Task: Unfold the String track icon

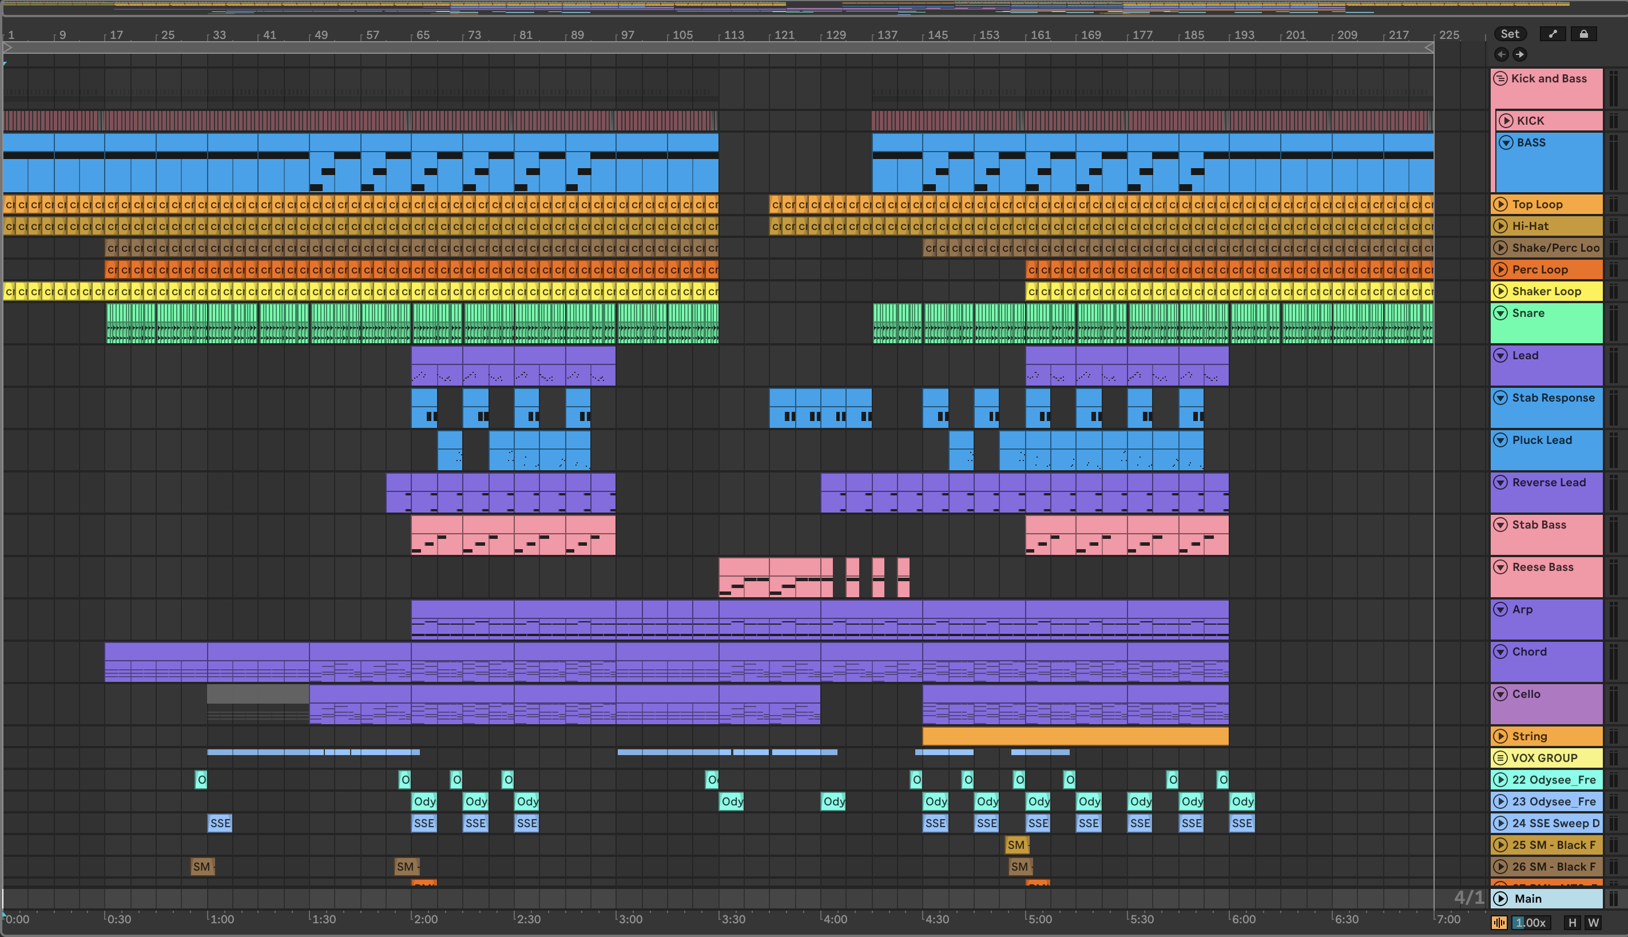Action: [1500, 736]
